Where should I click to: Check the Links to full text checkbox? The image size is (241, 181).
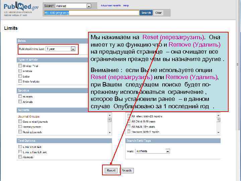[20, 146]
